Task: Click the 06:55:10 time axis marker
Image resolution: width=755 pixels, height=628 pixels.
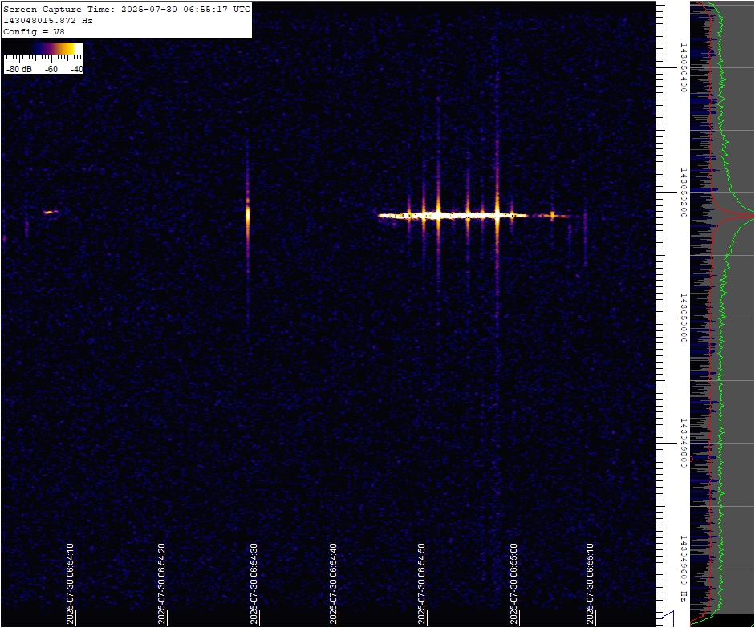Action: [x=591, y=584]
